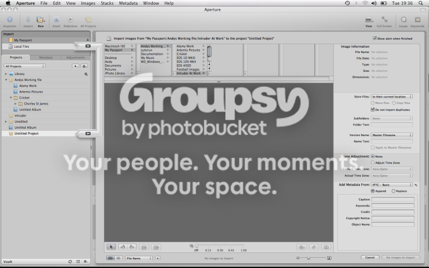Expand the Chorley St James folder
Viewport: 429px width, 268px height.
(x=16, y=103)
